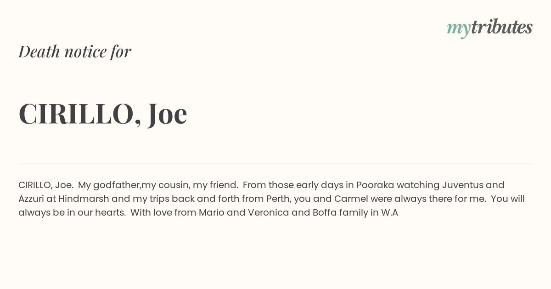Screen dimensions: 551x289
Task: Click the word "hearts" in the last line
Action: pyautogui.click(x=110, y=212)
